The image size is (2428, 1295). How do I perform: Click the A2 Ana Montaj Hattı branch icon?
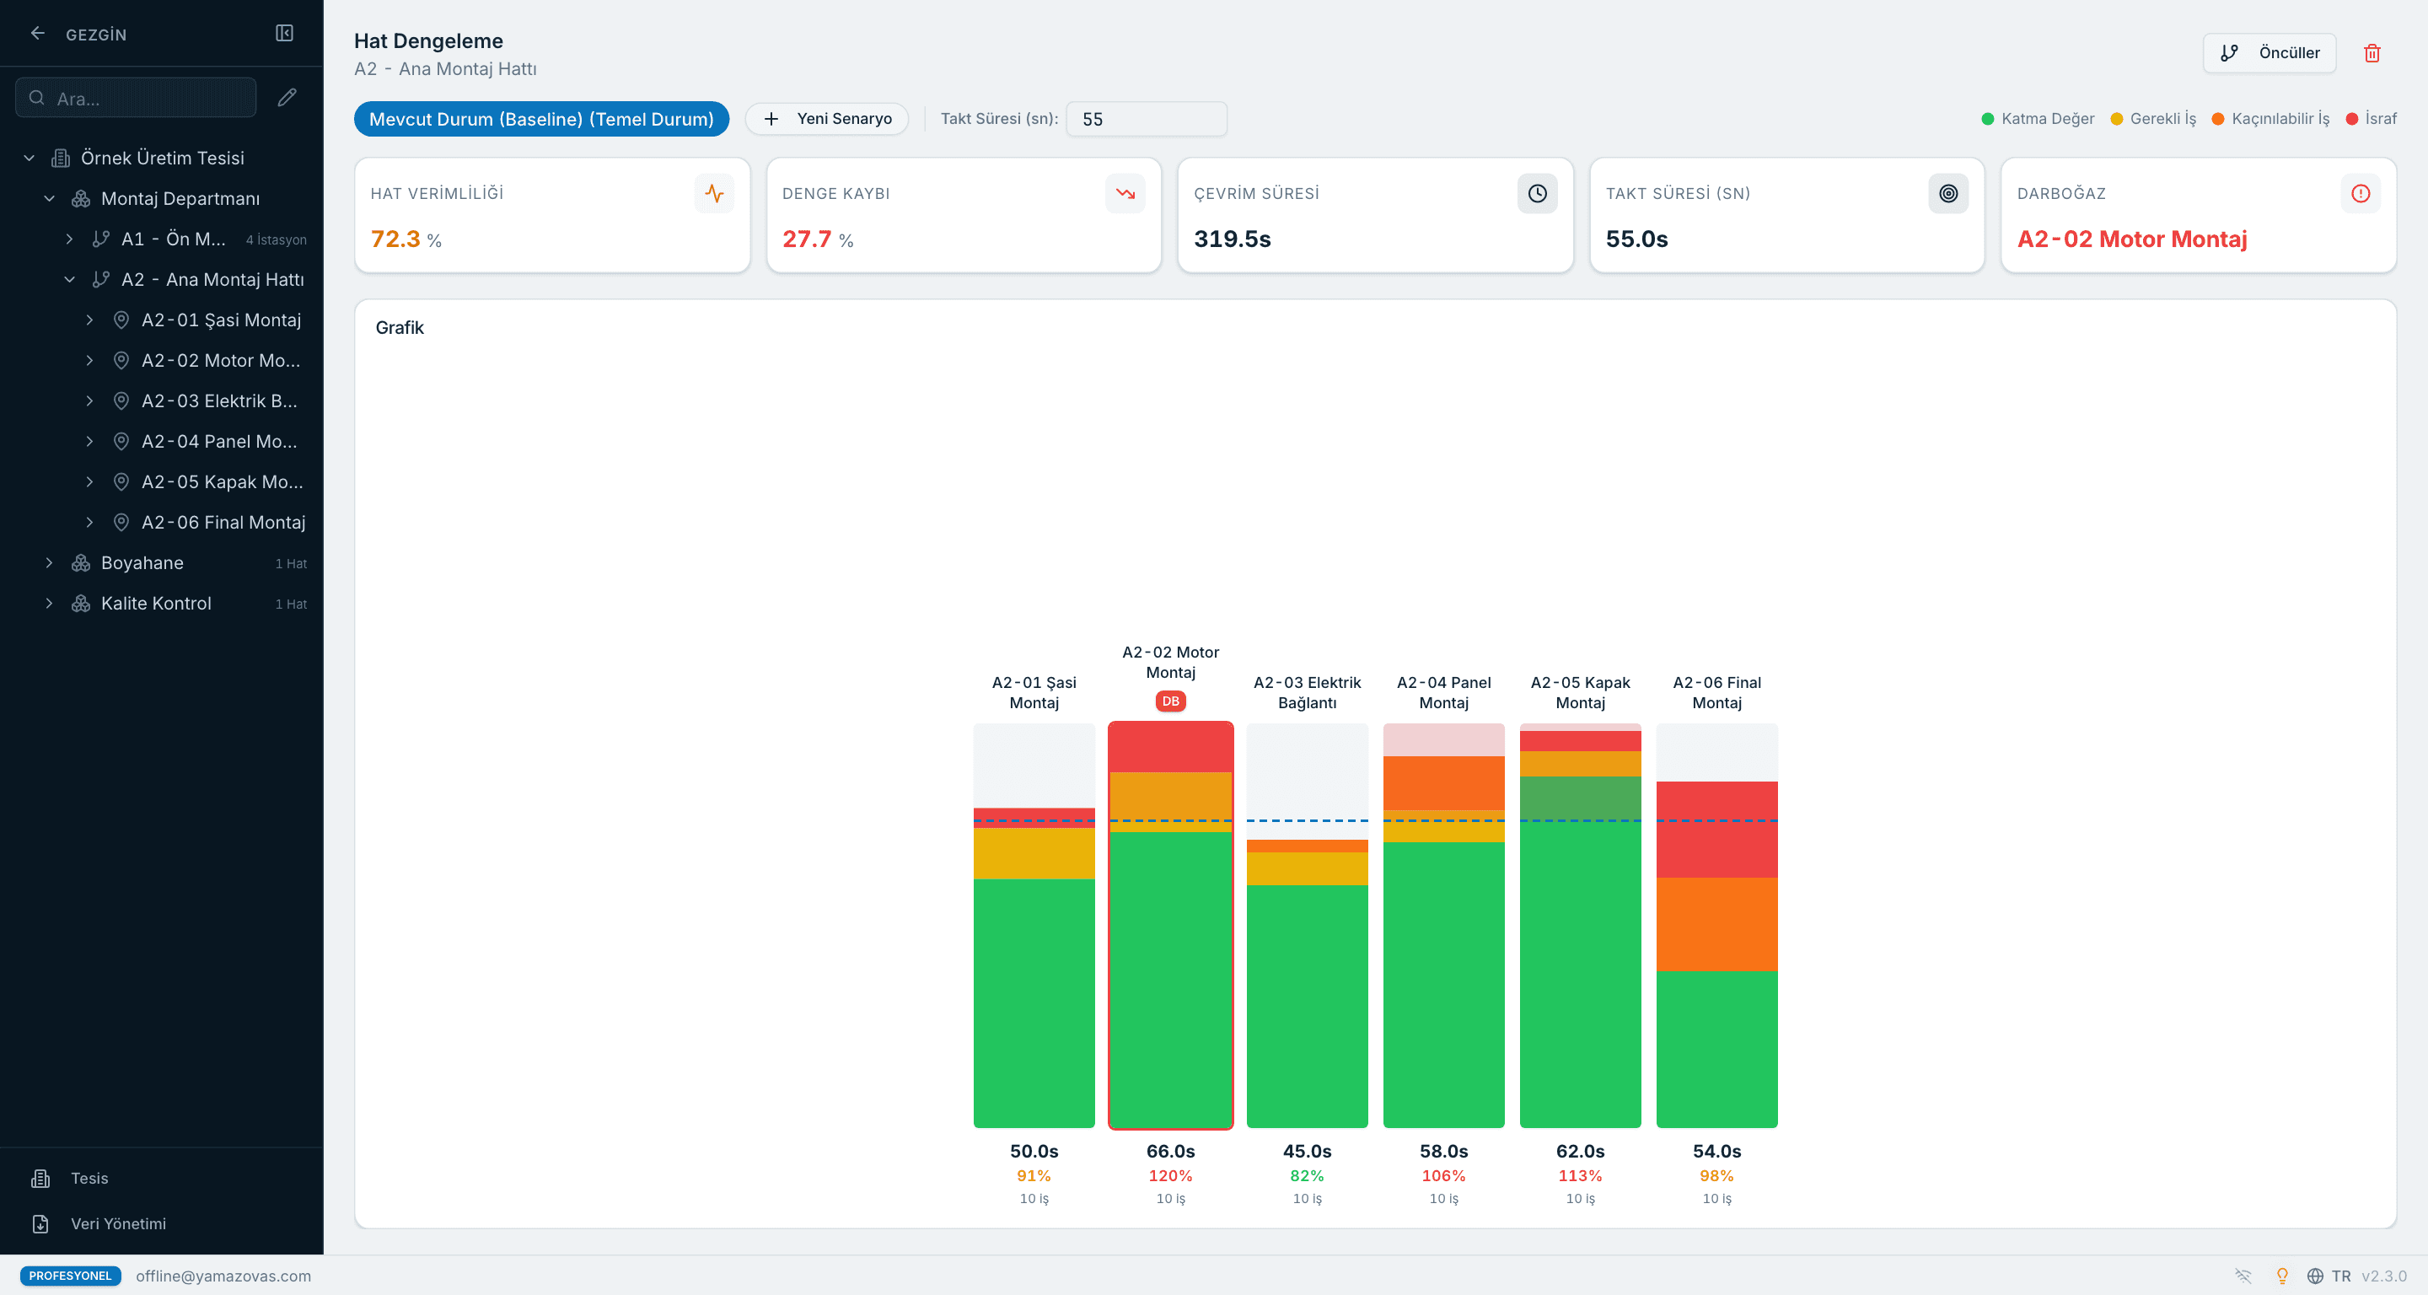[x=101, y=280]
